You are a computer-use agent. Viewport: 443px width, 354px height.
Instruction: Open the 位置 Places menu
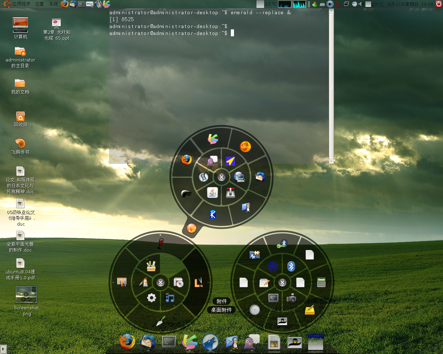[x=39, y=4]
